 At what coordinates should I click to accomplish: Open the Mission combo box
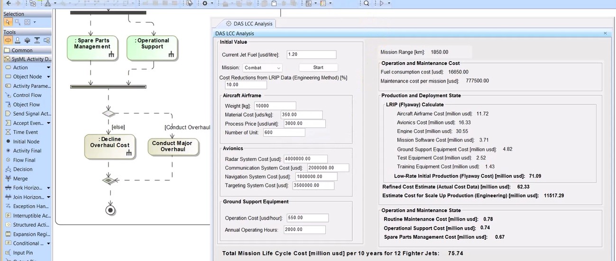tap(263, 68)
